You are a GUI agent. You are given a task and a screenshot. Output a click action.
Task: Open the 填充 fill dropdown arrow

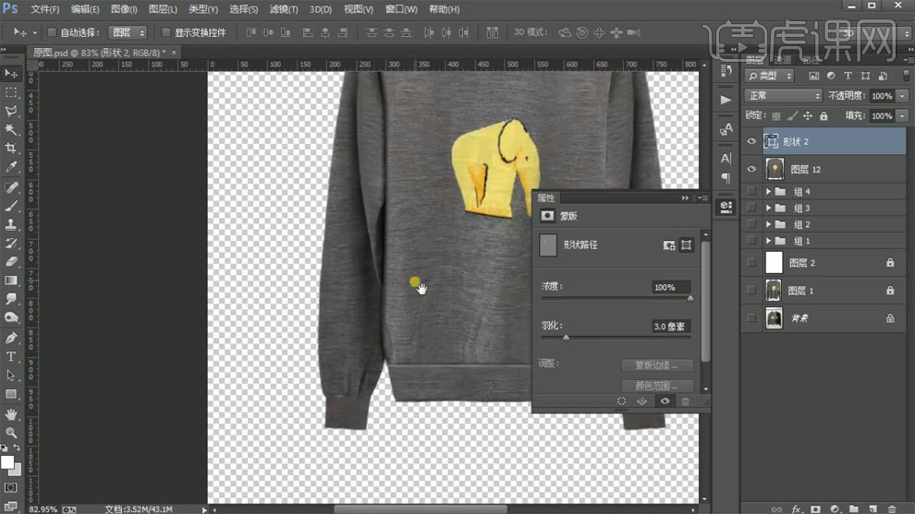click(x=903, y=116)
